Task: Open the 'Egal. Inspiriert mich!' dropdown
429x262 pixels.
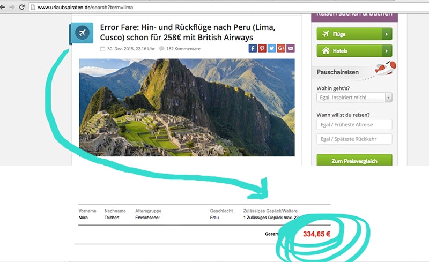Action: click(354, 98)
